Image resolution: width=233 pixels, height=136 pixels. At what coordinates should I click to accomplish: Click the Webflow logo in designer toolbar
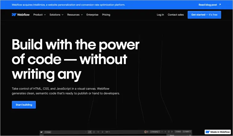(42, 132)
